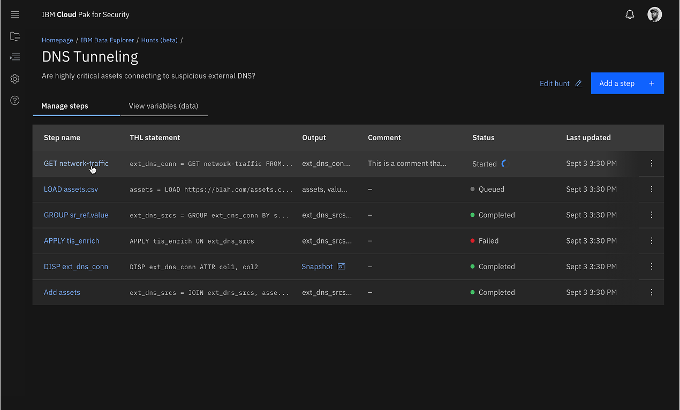Click the Status column header

pyautogui.click(x=483, y=138)
